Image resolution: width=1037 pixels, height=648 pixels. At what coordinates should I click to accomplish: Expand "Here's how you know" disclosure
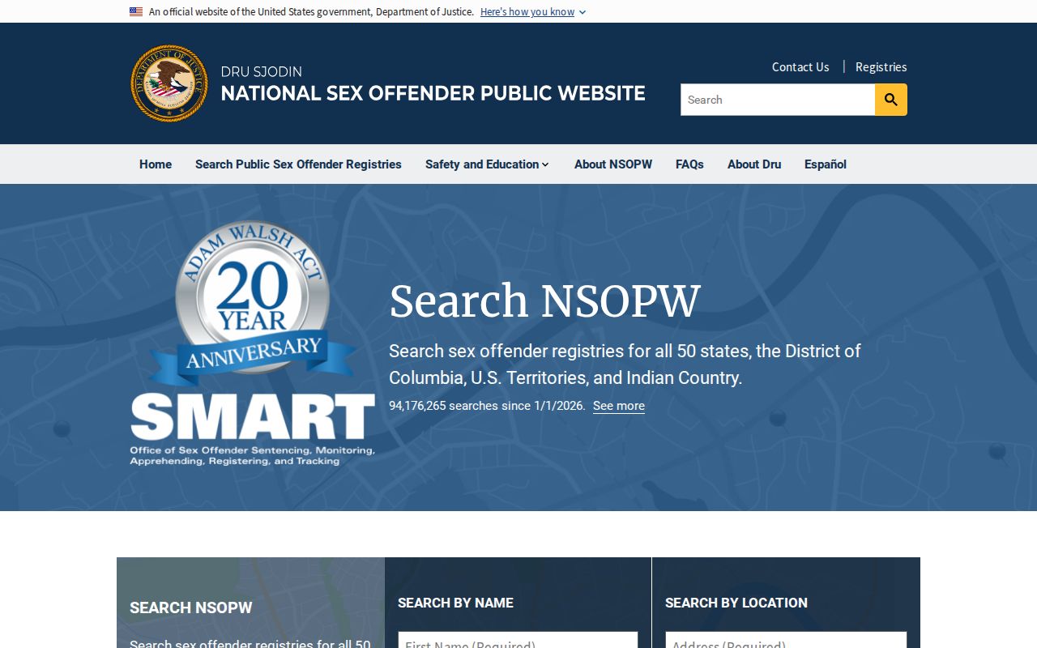pos(533,11)
